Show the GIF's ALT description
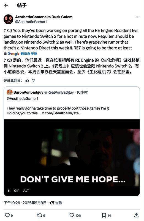Image resolution: width=144 pixels, height=221 pixels. 26,191
